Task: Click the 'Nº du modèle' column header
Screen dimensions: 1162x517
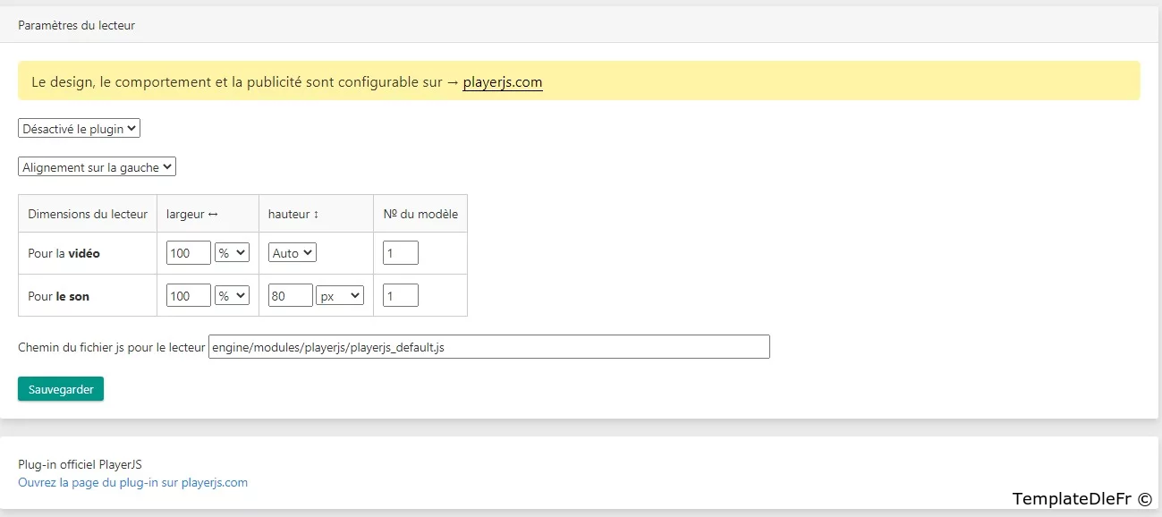Action: click(x=420, y=214)
